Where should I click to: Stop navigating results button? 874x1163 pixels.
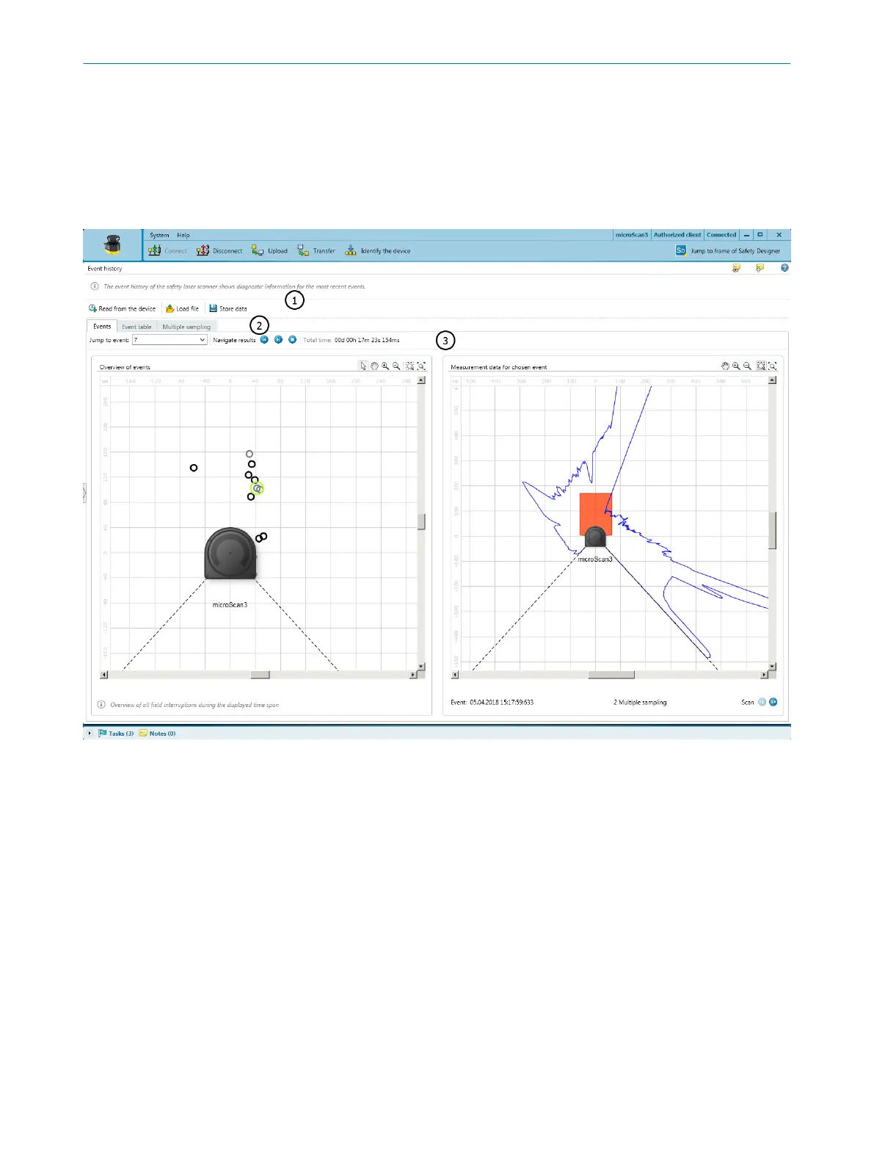[x=292, y=339]
